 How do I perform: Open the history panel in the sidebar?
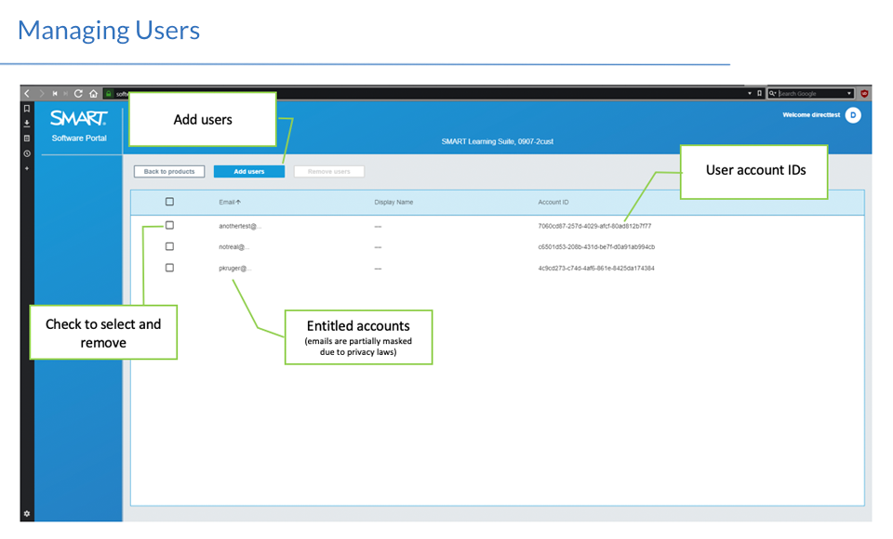coord(27,153)
